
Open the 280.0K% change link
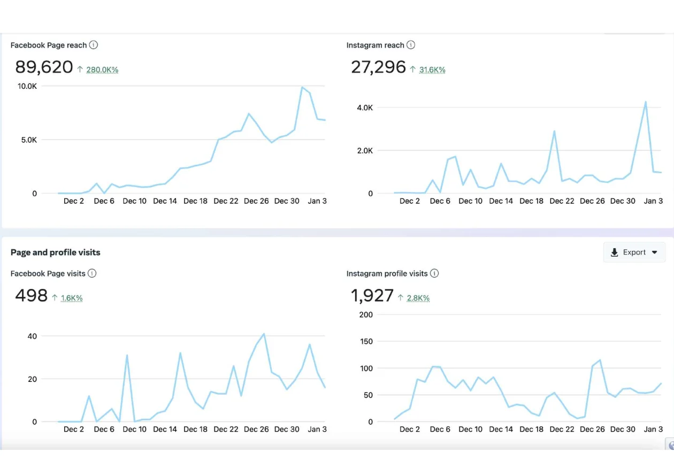click(x=102, y=70)
